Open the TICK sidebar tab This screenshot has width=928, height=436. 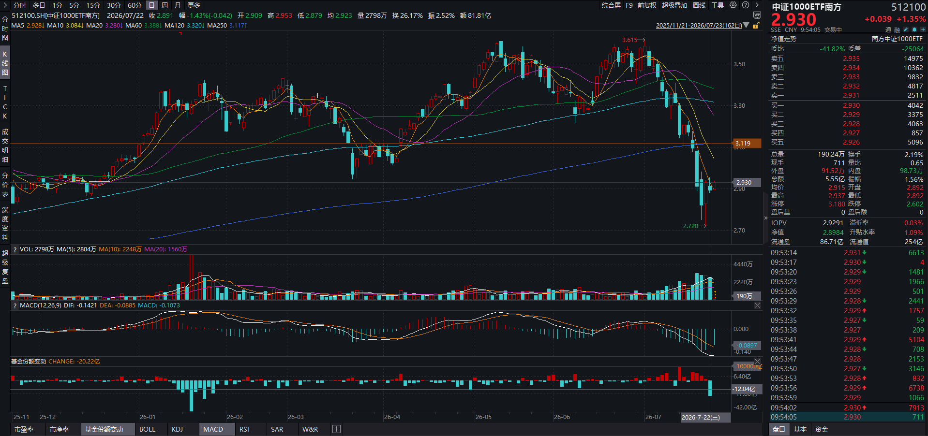tap(5, 102)
